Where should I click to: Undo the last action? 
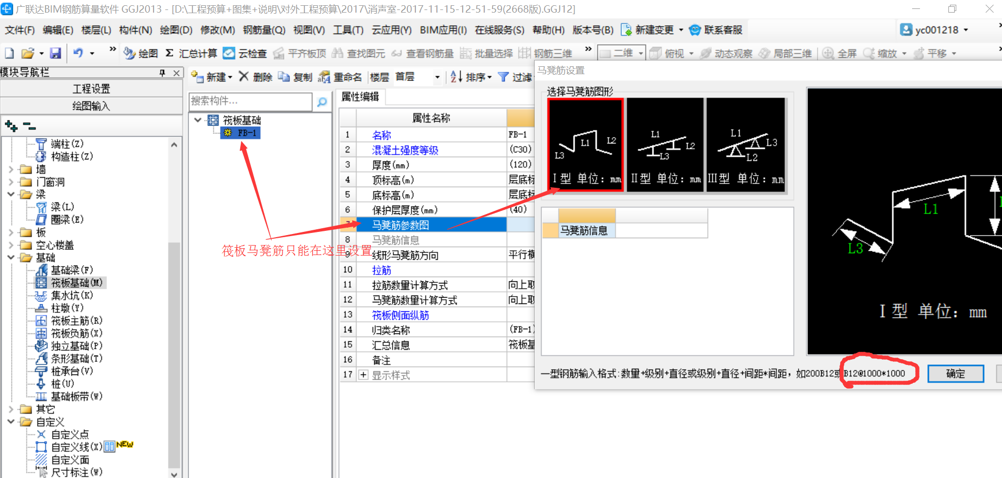click(x=78, y=53)
